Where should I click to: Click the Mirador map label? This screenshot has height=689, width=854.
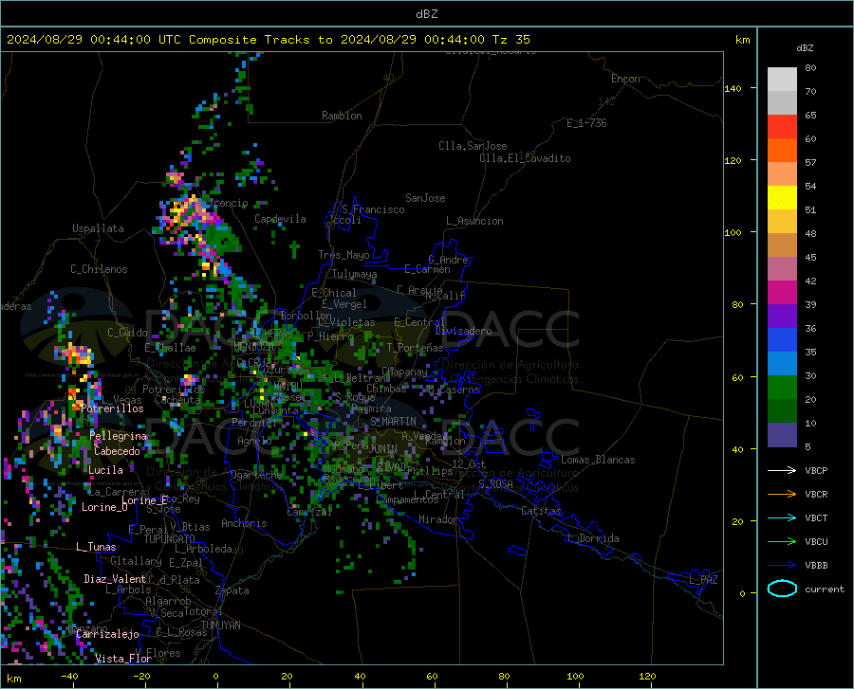tap(438, 520)
